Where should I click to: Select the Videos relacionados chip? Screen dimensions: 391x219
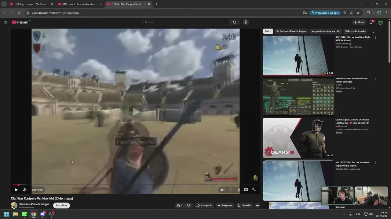(356, 31)
